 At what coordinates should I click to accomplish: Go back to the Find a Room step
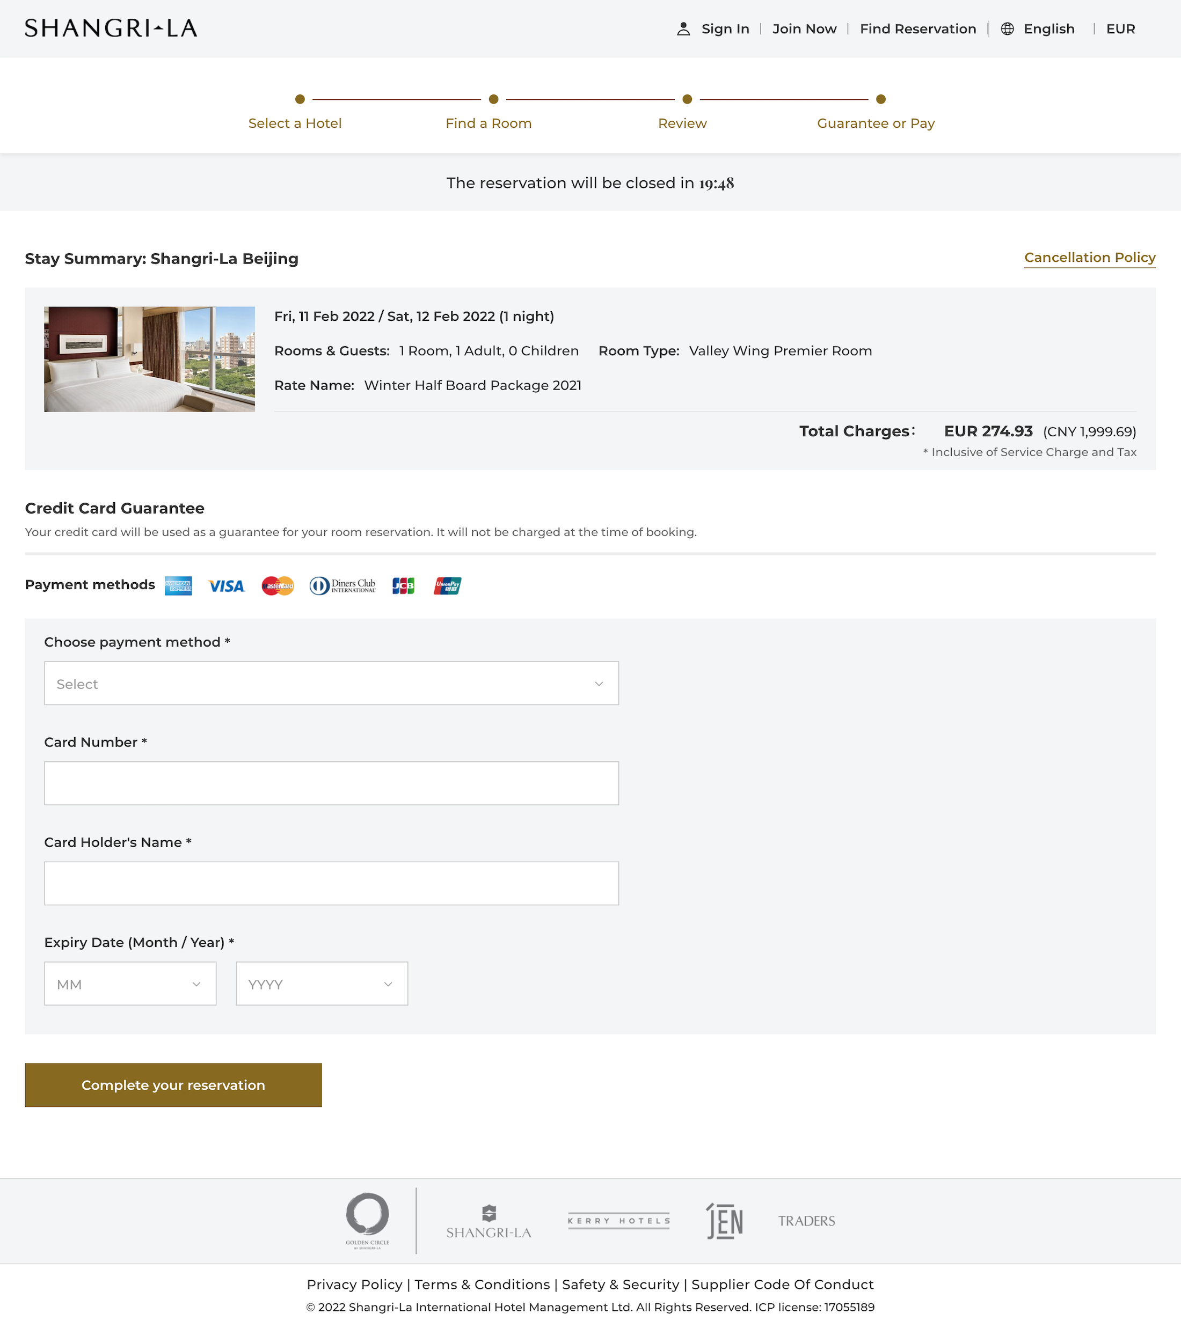(x=489, y=123)
